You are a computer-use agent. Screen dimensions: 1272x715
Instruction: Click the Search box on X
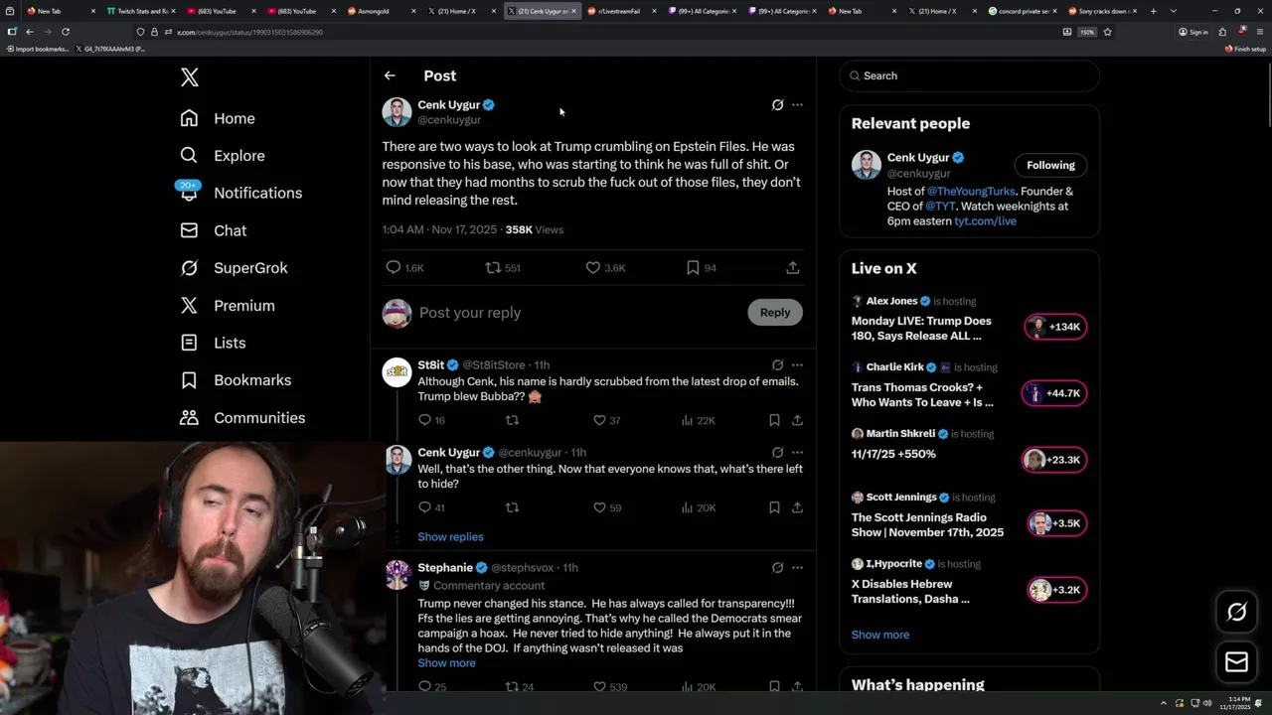click(x=970, y=75)
